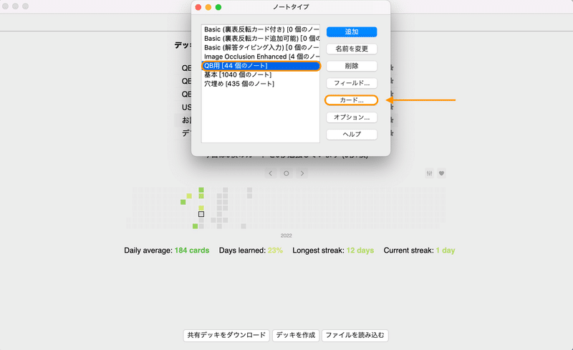Jump to today with the circle icon
The width and height of the screenshot is (573, 350).
pyautogui.click(x=286, y=173)
